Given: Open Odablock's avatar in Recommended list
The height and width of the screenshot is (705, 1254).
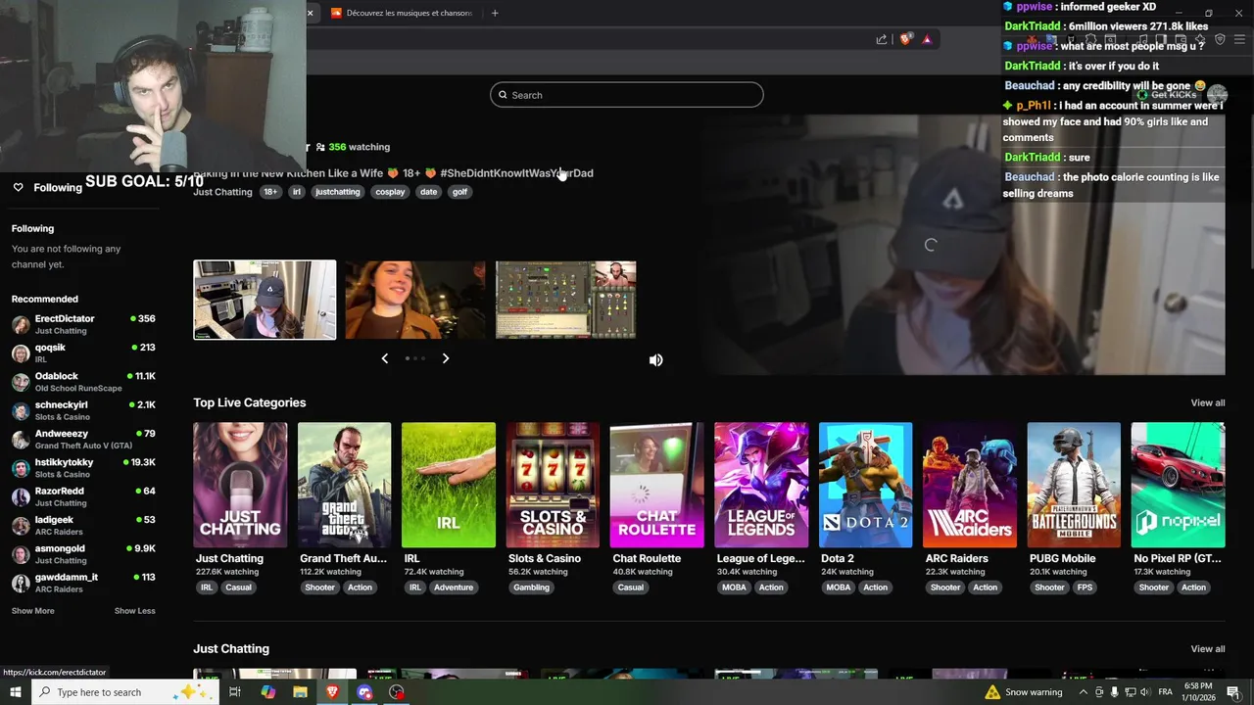Looking at the screenshot, I should [21, 382].
